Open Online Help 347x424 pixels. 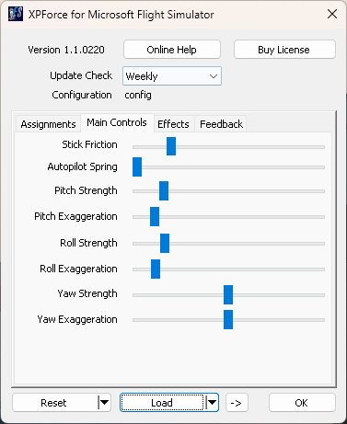[172, 50]
